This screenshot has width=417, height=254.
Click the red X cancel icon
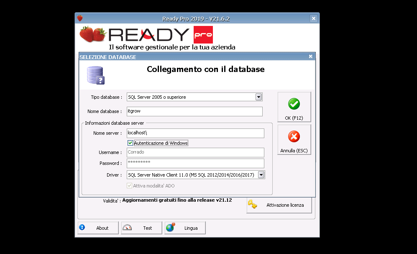click(x=294, y=137)
